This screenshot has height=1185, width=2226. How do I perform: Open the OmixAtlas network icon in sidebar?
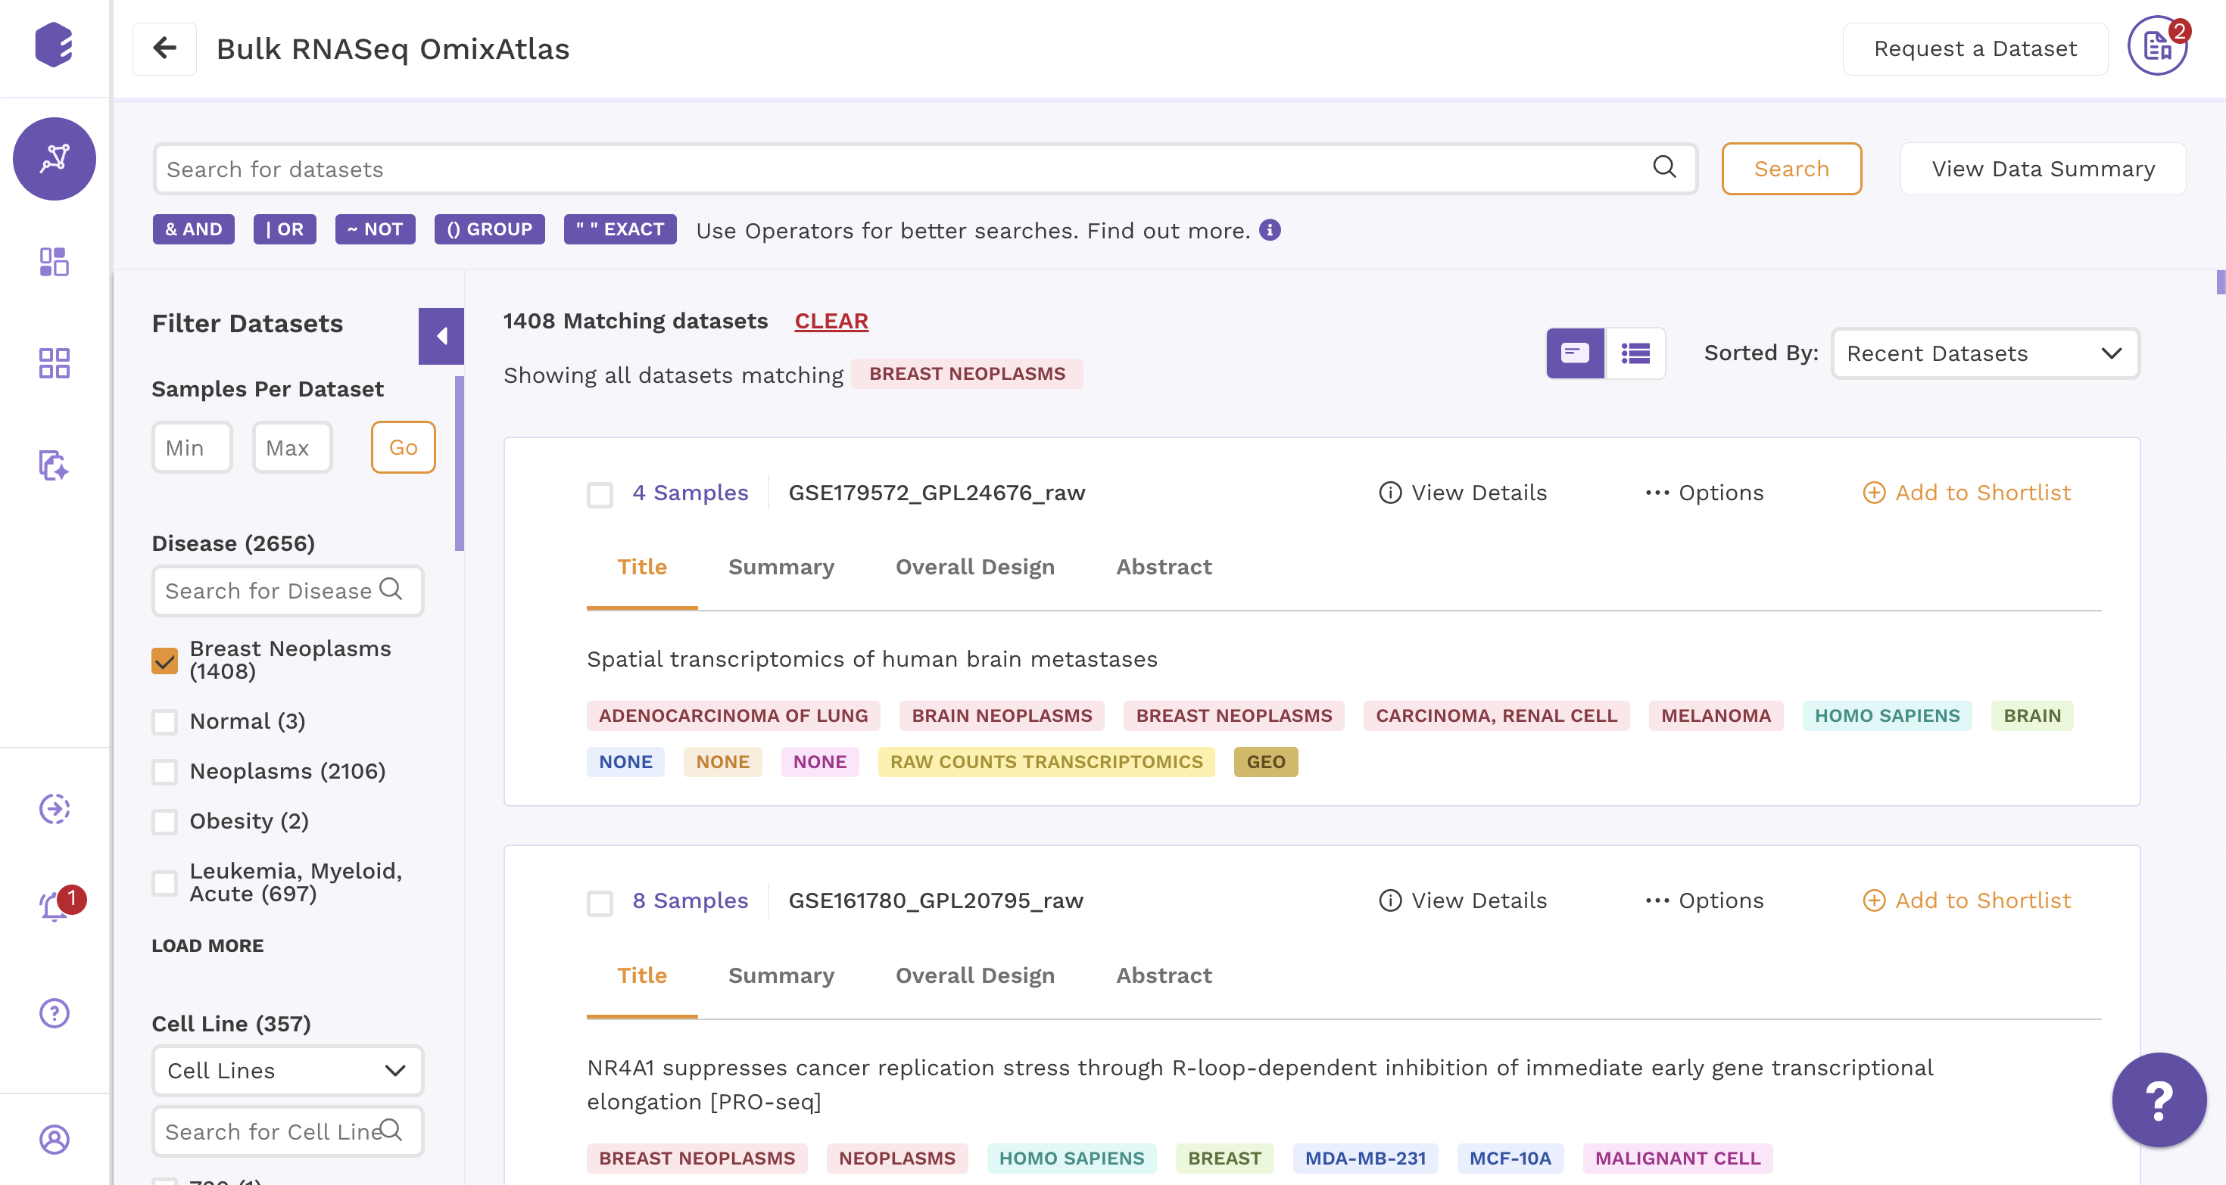[x=55, y=159]
